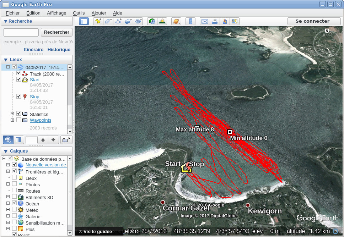Open the Affichage menu

(57, 13)
